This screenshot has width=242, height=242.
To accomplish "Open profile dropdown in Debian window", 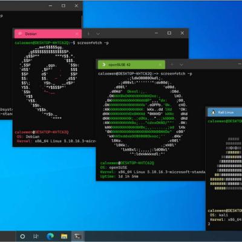I will coord(98,34).
